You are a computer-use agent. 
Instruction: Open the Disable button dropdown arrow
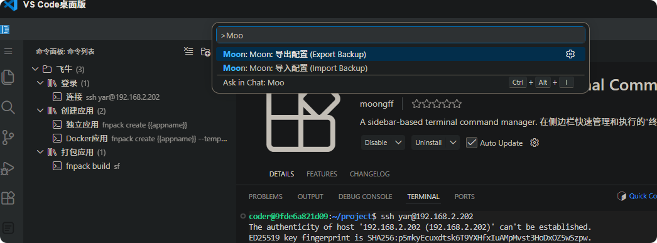click(398, 143)
